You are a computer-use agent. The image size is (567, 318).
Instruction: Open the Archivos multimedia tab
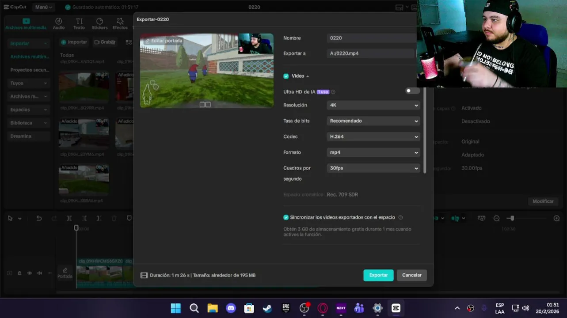tap(26, 24)
